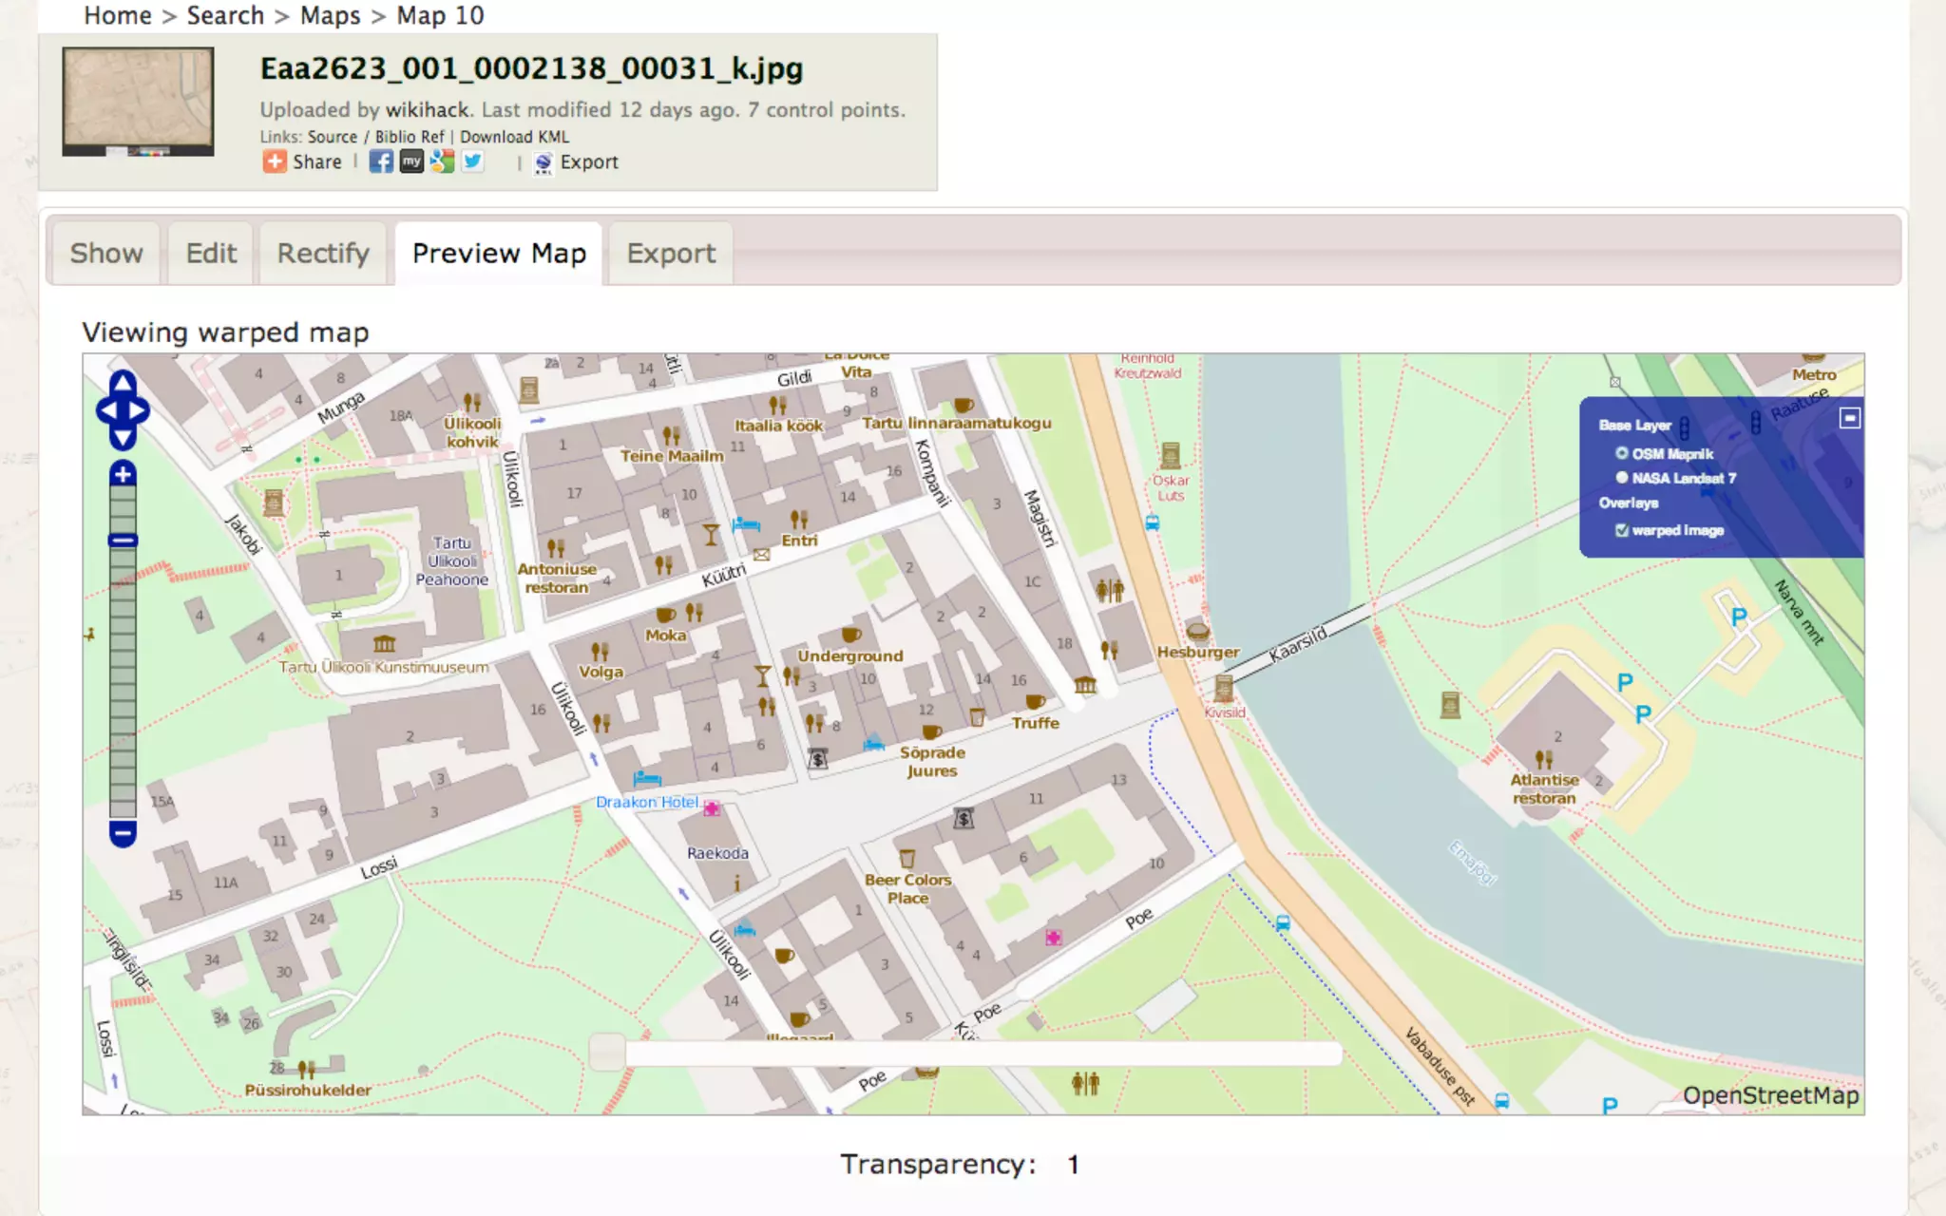Viewport: 1946px width, 1216px height.
Task: Click the Download KML link
Action: (514, 137)
